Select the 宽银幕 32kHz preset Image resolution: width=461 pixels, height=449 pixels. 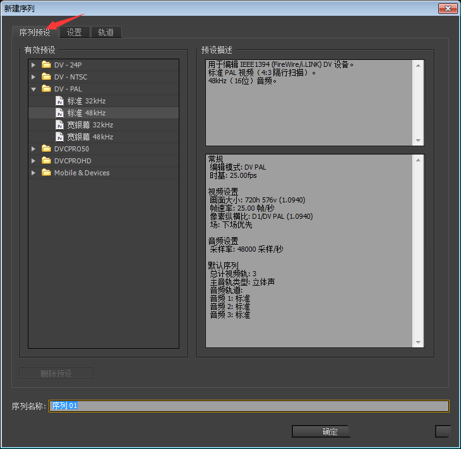point(90,125)
